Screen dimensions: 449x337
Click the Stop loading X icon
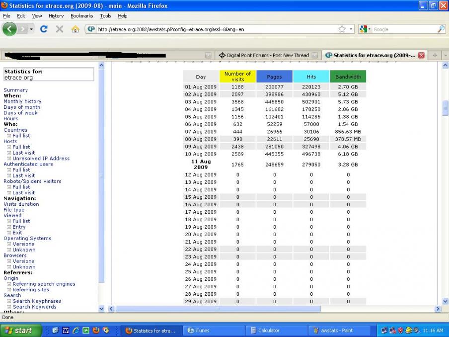coord(60,29)
